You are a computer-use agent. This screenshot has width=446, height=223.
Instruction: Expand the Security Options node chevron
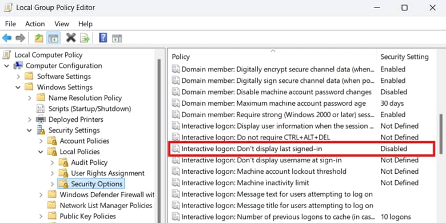click(x=52, y=184)
